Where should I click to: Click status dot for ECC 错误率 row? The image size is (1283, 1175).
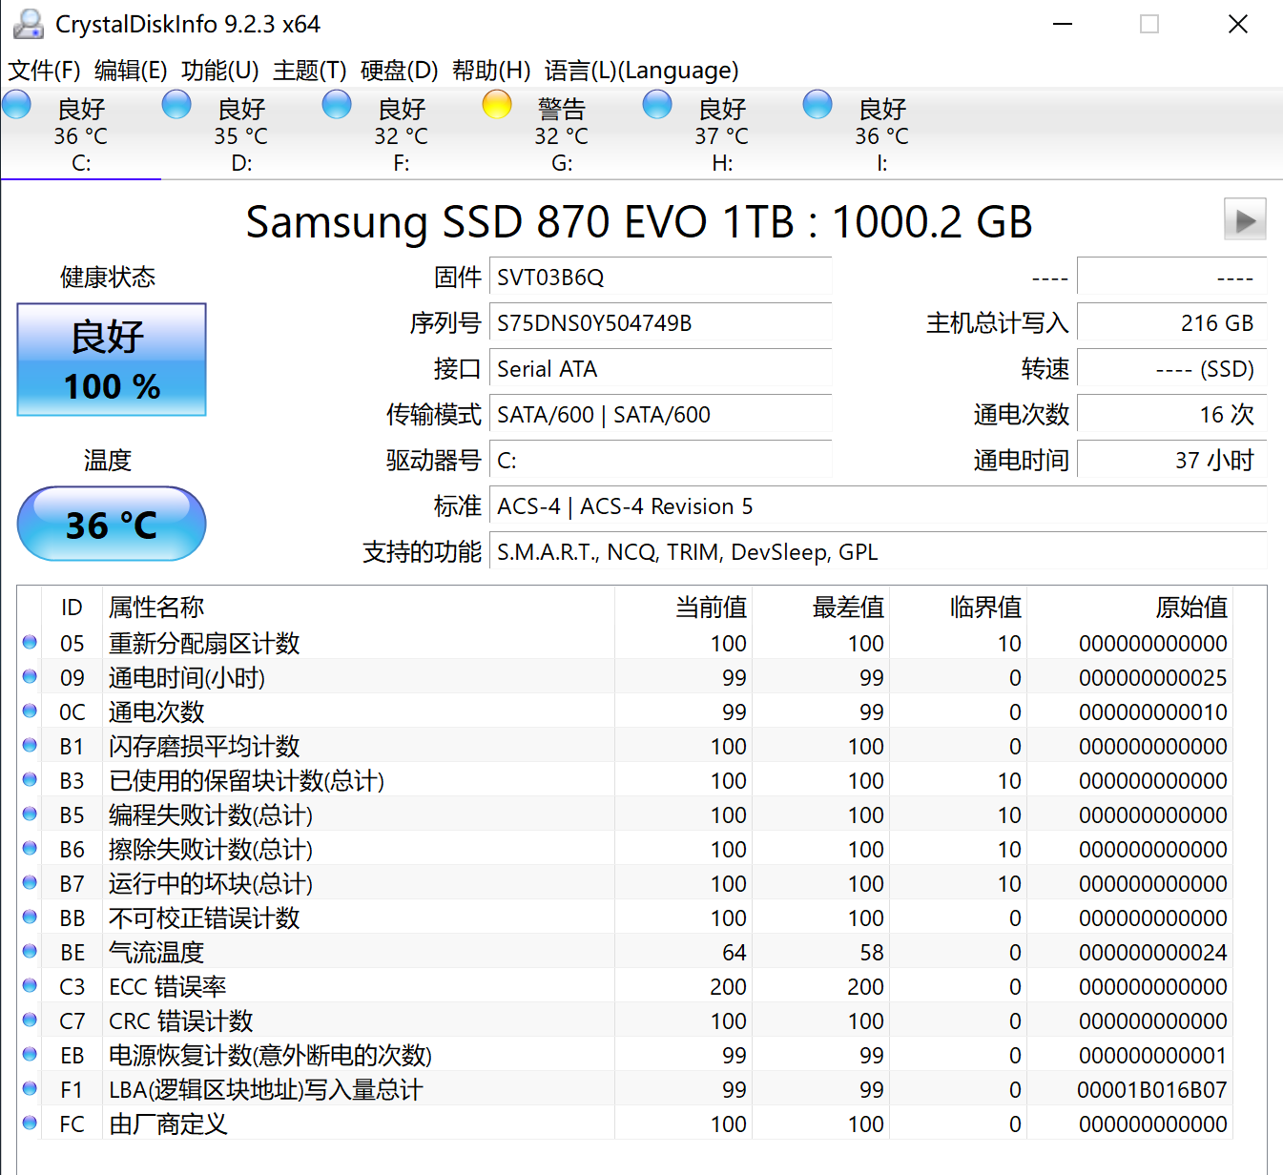[30, 986]
